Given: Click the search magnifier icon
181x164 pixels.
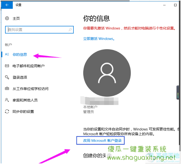Looking at the screenshot, I should pyautogui.click(x=70, y=30).
